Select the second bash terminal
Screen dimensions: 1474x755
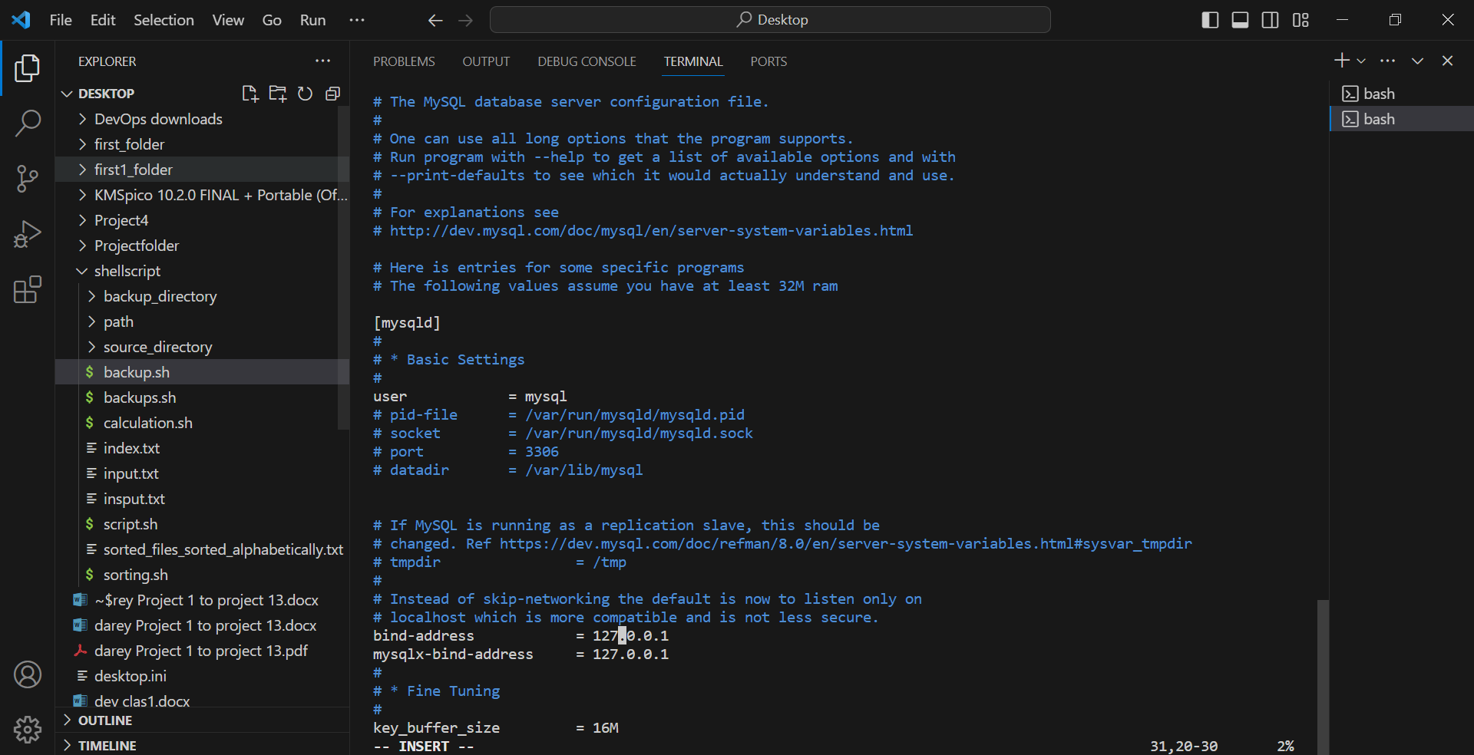coord(1400,119)
